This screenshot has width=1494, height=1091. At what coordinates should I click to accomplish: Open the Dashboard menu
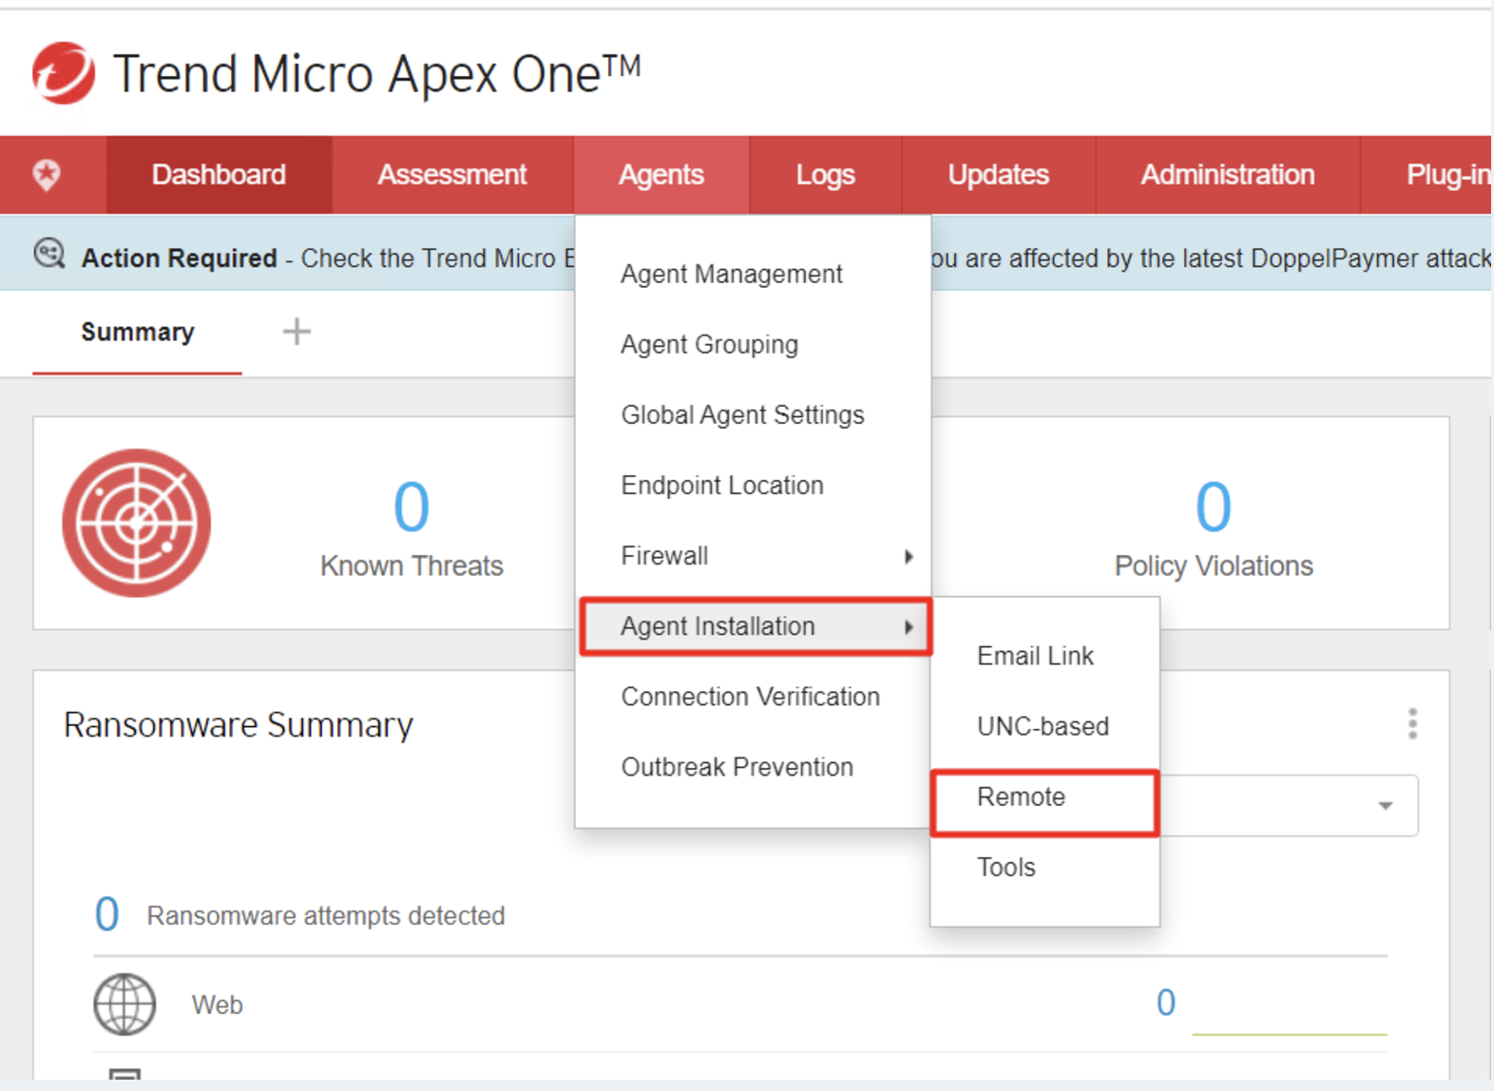219,175
